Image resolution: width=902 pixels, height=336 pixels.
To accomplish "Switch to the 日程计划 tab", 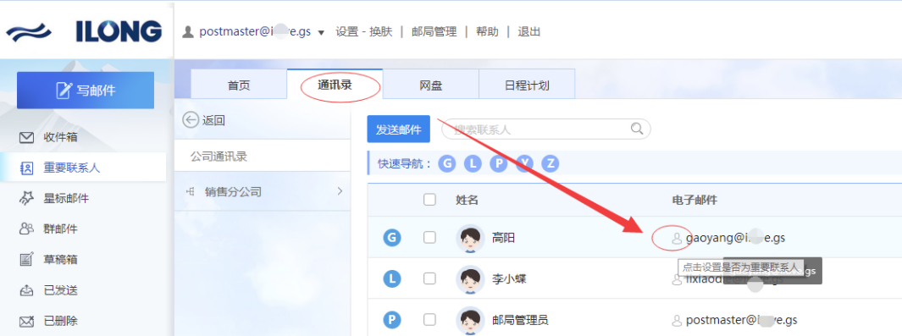I will pyautogui.click(x=526, y=85).
